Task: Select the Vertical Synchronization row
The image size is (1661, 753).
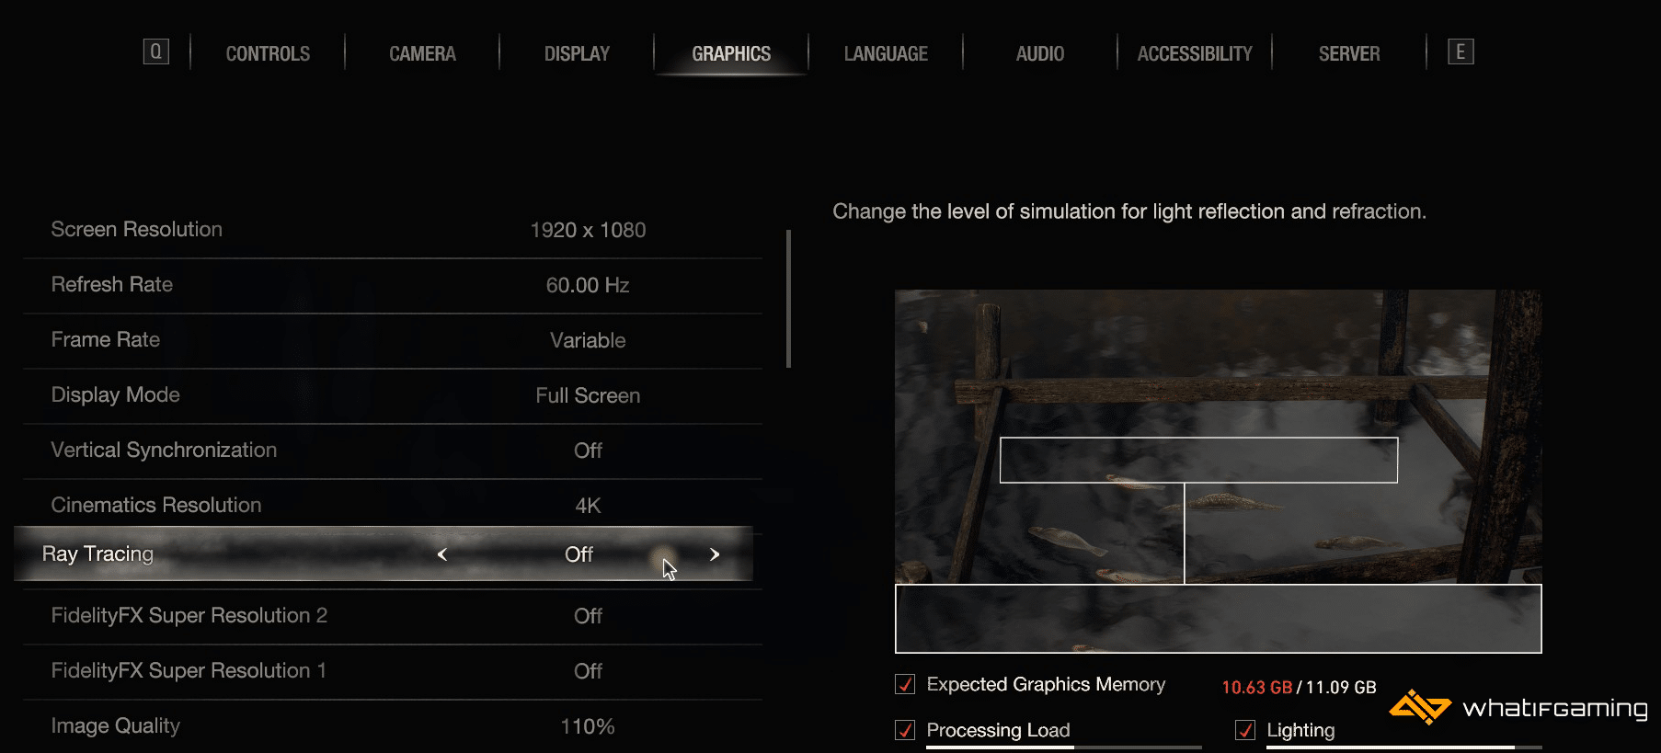Action: (x=393, y=451)
